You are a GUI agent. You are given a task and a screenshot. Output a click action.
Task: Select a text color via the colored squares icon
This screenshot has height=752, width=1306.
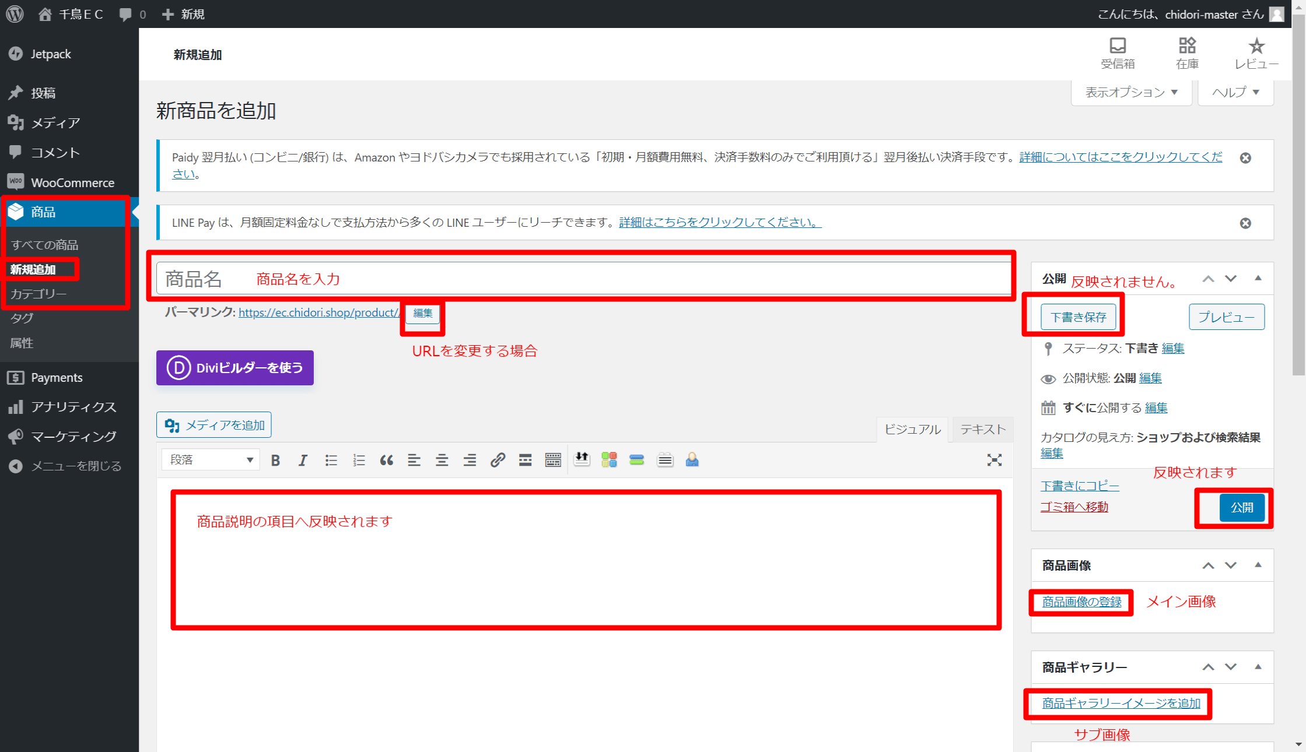tap(609, 459)
